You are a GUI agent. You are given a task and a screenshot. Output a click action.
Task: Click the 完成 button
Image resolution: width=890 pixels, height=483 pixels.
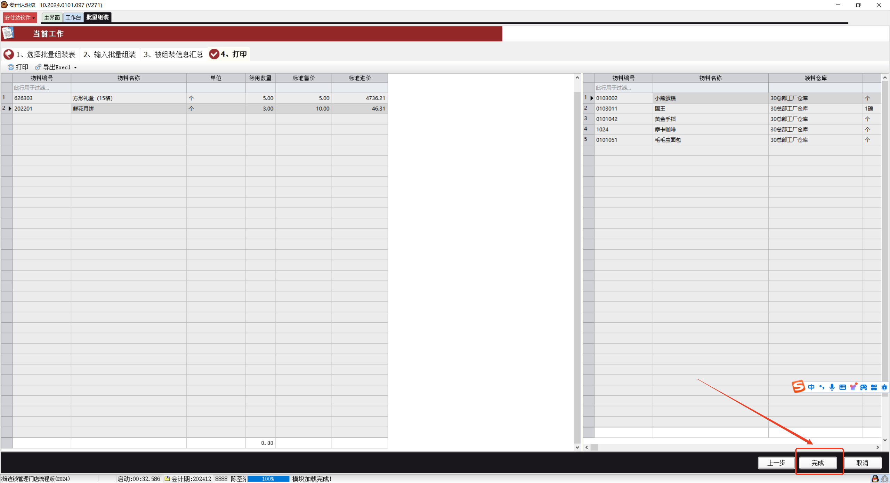click(x=817, y=463)
